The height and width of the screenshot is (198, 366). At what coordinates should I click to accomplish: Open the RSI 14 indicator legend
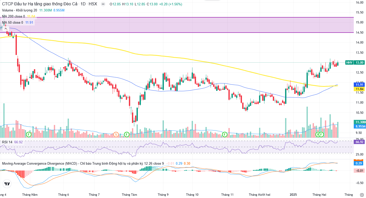[7, 142]
